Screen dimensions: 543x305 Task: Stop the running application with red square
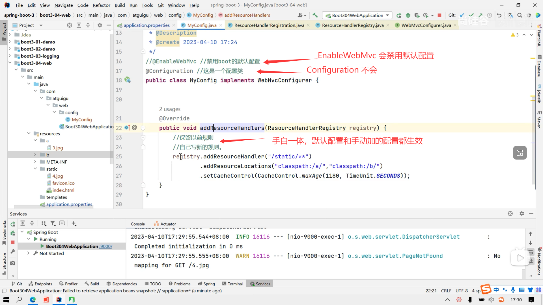tap(439, 15)
